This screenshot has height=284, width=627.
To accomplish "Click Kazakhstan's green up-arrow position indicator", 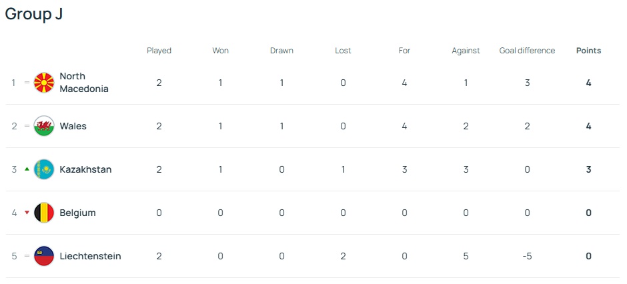I will point(27,169).
